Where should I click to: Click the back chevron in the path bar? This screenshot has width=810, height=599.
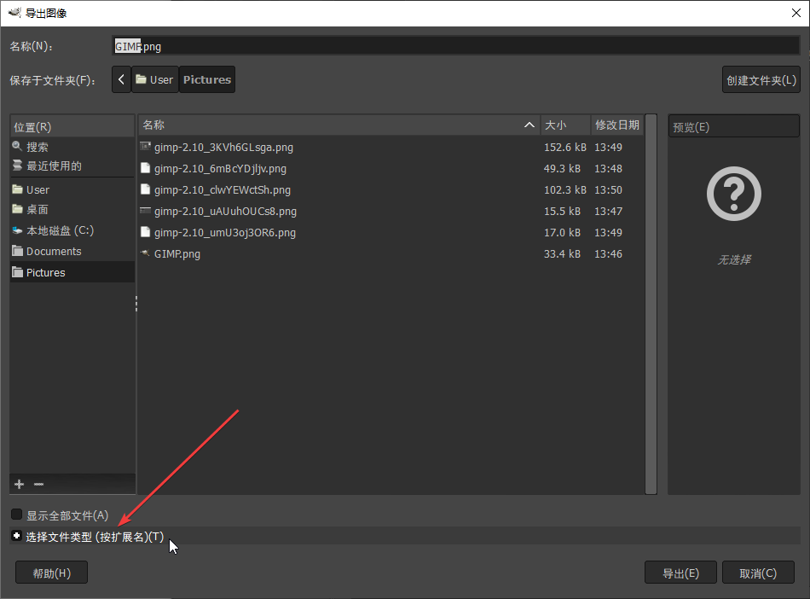click(x=121, y=79)
